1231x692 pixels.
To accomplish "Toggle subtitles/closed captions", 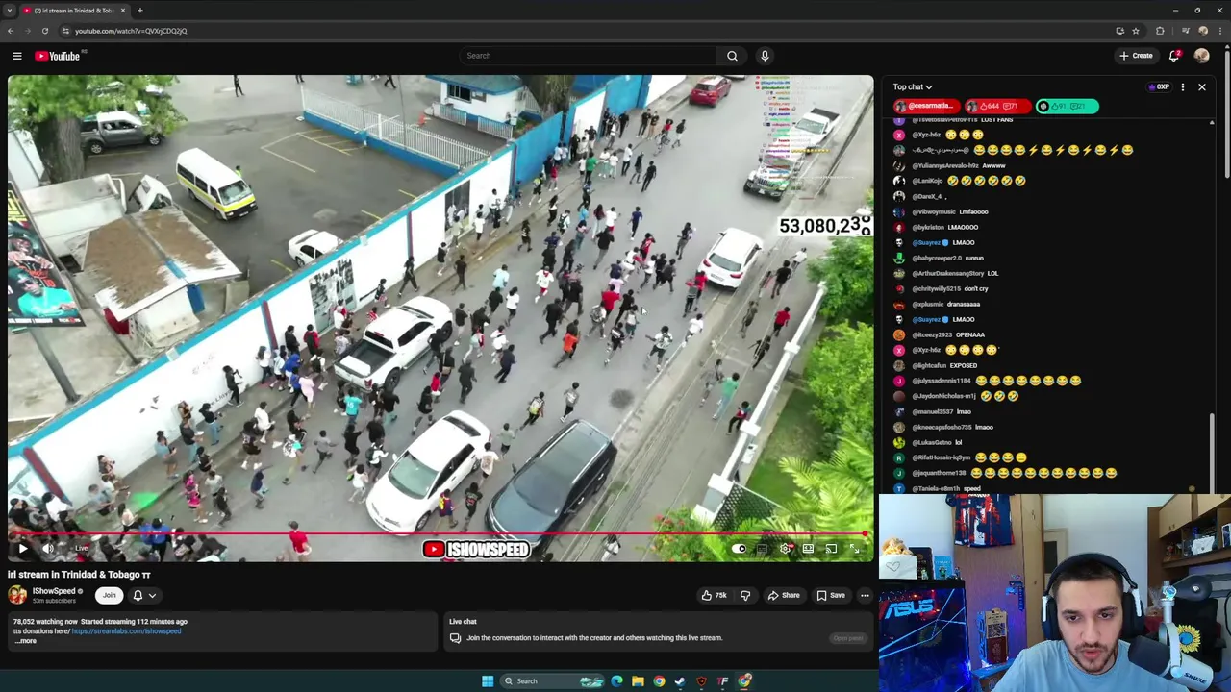I will (x=763, y=549).
